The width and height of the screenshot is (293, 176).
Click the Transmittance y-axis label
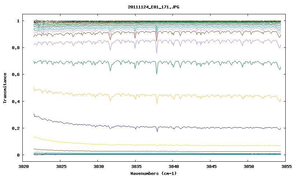point(5,88)
